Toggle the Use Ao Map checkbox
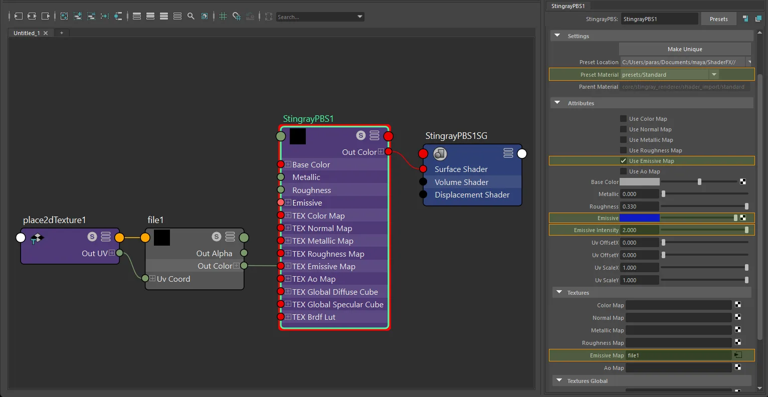 (x=623, y=171)
